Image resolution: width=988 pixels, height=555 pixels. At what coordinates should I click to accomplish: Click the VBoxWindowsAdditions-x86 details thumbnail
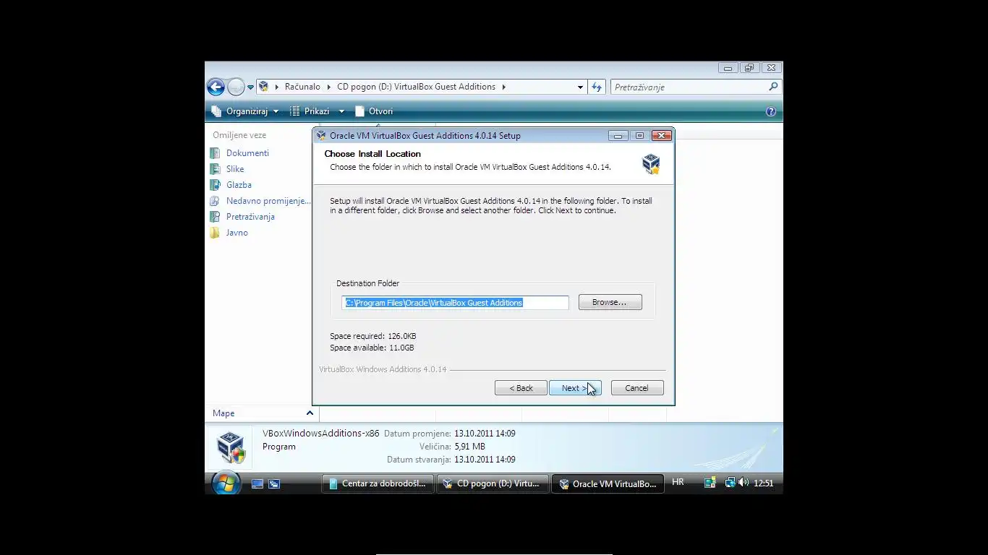point(231,447)
